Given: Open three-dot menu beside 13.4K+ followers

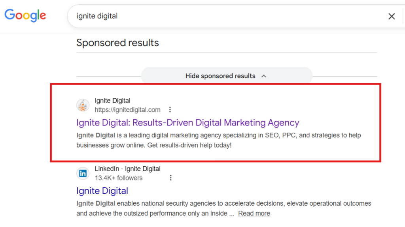Looking at the screenshot, I should click(x=171, y=178).
